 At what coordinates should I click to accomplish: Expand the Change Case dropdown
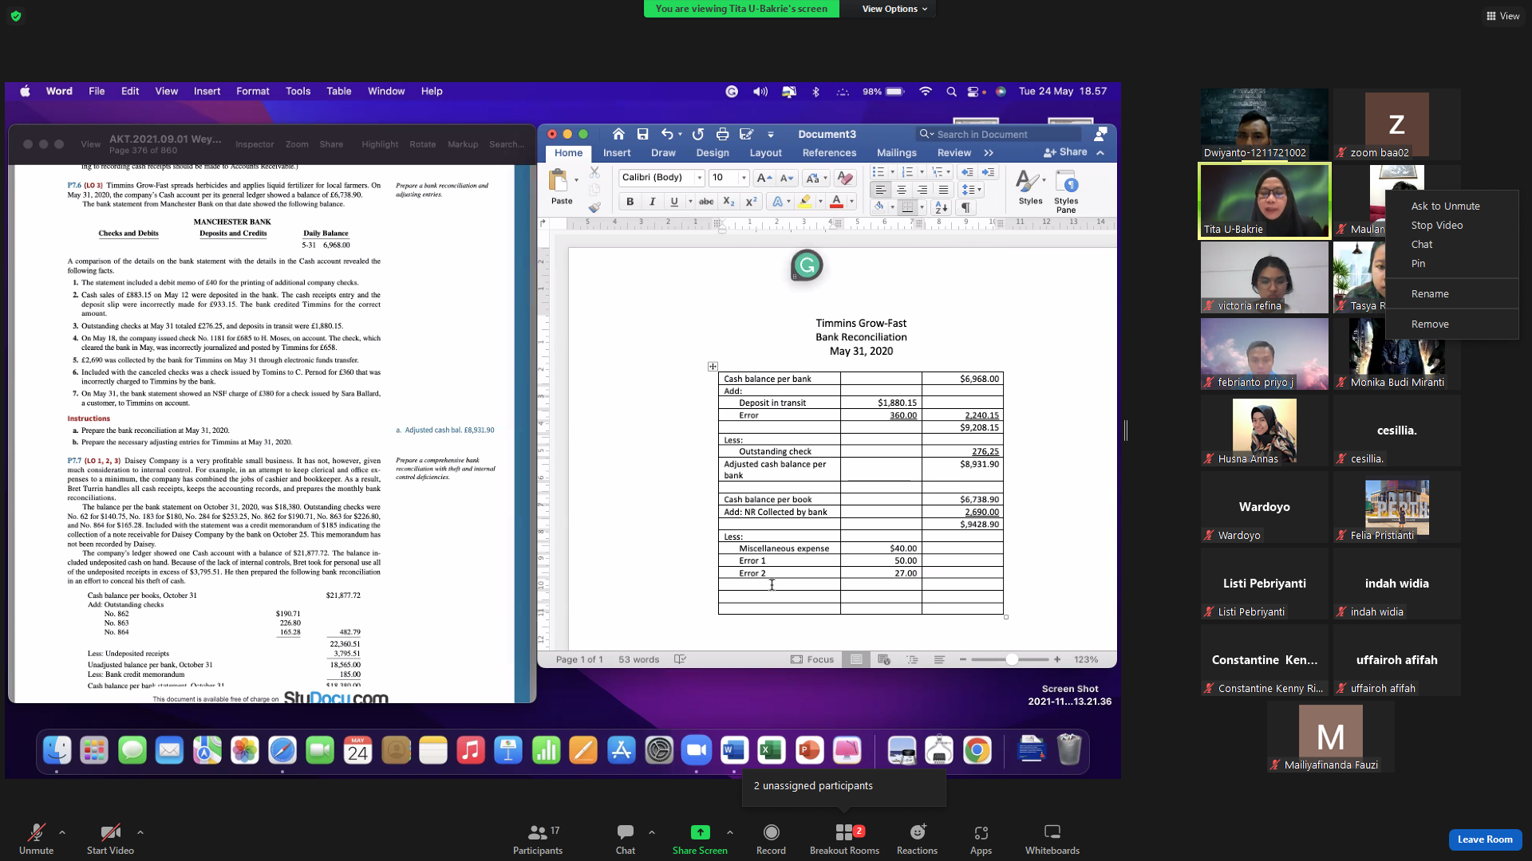pos(826,178)
